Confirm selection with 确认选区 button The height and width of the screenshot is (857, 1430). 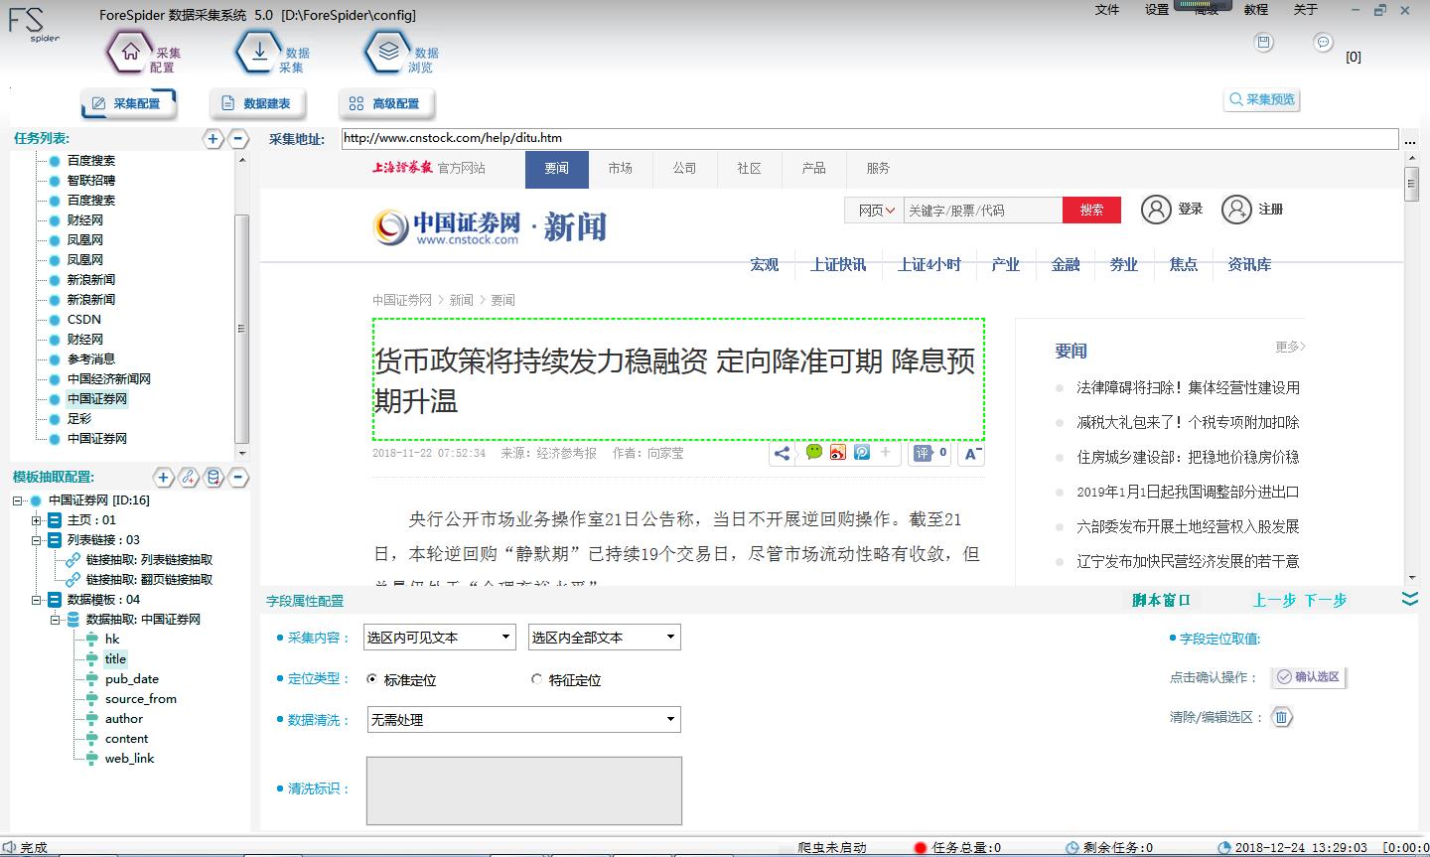coord(1308,676)
